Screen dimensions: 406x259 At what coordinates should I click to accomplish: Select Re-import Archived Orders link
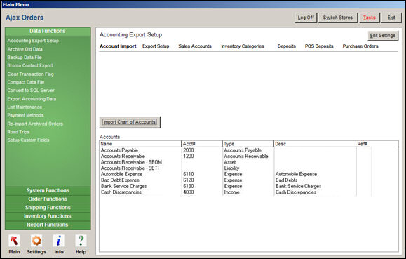coord(35,124)
